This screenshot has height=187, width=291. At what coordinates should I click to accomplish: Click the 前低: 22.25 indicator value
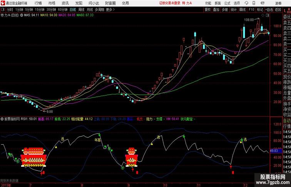pyautogui.click(x=62, y=119)
